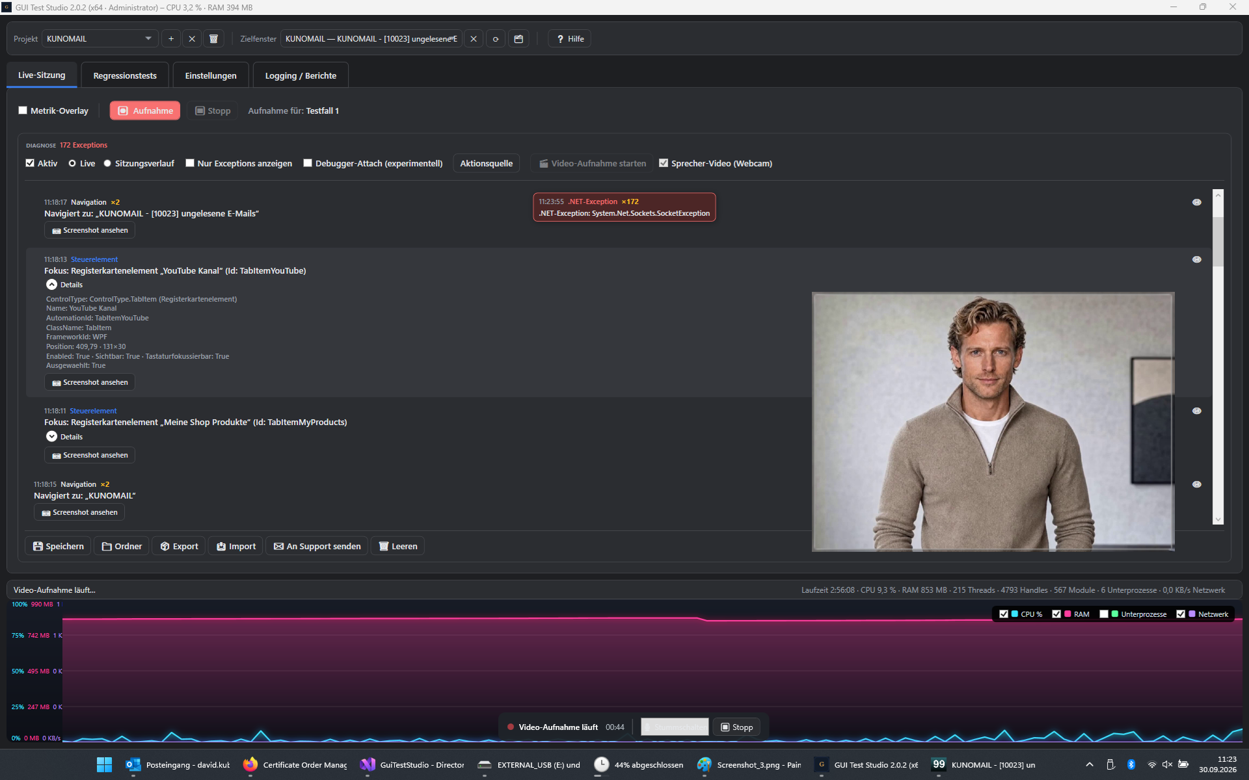
Task: Click the scrollbar down arrow in the diagnose list
Action: tap(1218, 519)
